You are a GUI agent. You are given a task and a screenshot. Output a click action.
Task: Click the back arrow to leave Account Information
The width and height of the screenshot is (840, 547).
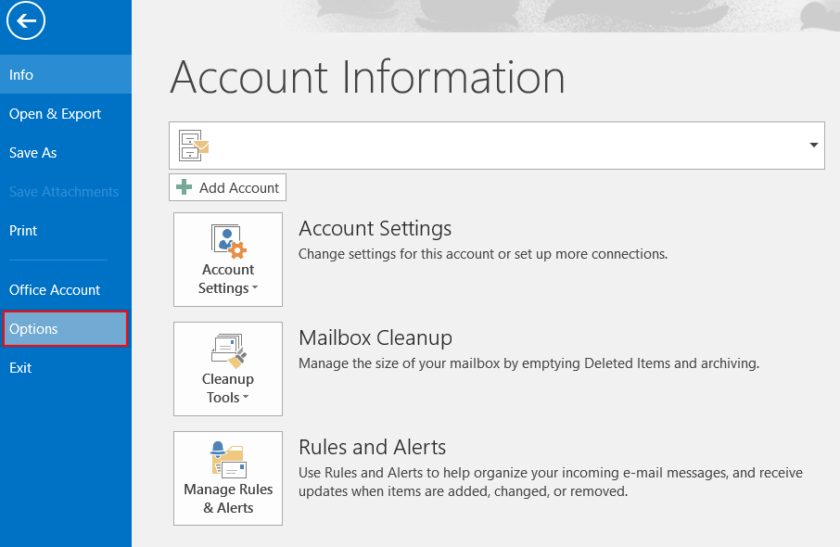coord(25,20)
